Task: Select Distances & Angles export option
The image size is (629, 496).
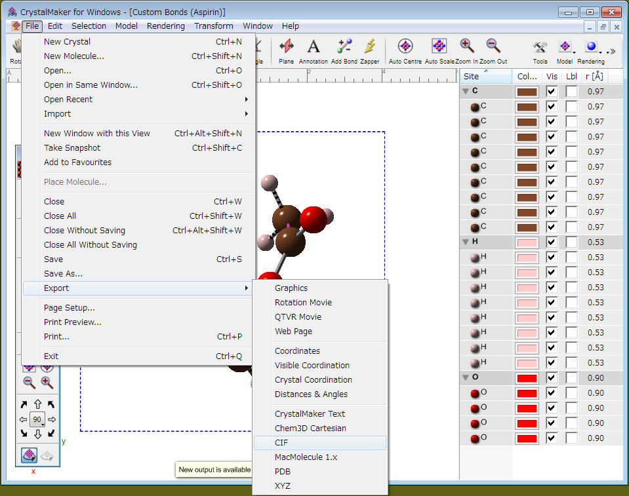Action: (x=320, y=394)
